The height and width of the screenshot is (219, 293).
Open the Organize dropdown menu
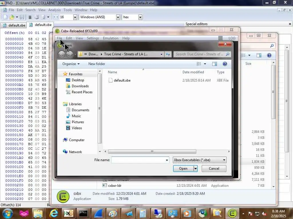[x=71, y=64]
